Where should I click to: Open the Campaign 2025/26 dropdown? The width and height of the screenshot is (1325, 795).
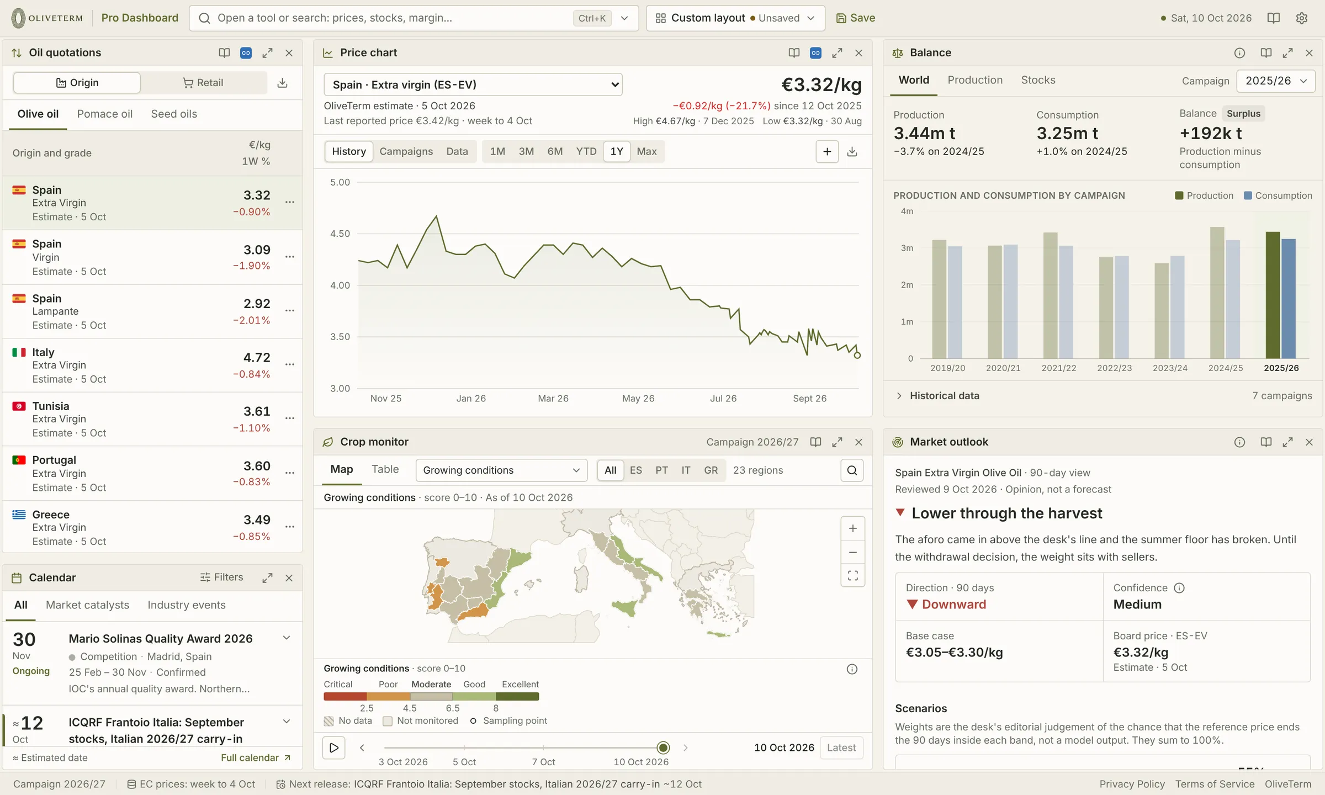click(1276, 81)
